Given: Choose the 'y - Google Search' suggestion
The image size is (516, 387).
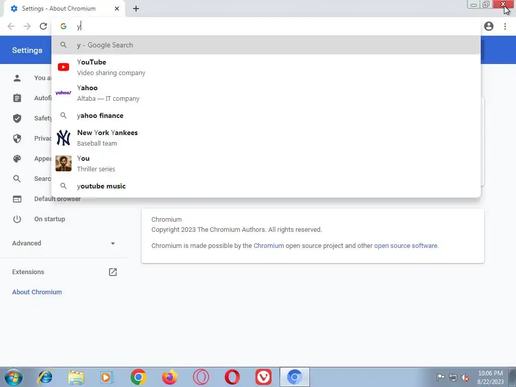Looking at the screenshot, I should [x=266, y=45].
